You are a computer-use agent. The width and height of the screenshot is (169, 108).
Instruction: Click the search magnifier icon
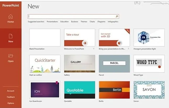pos(117,16)
